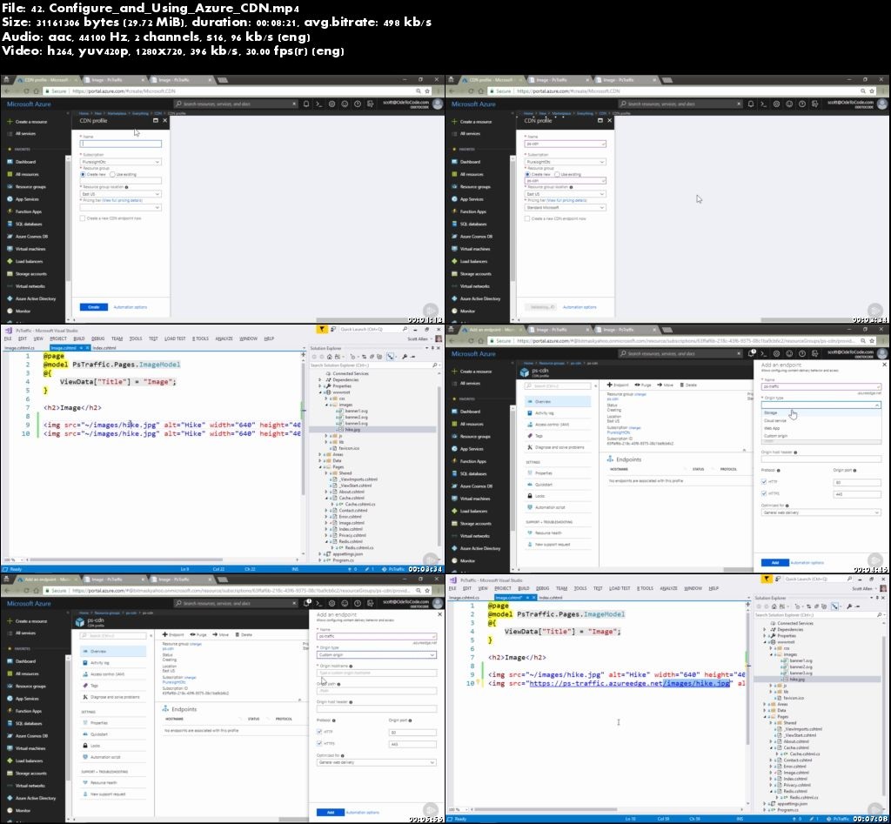This screenshot has height=824, width=891.
Task: Uncheck the HTTPS protocol box in the 00:05:56 frame
Action: 319,743
